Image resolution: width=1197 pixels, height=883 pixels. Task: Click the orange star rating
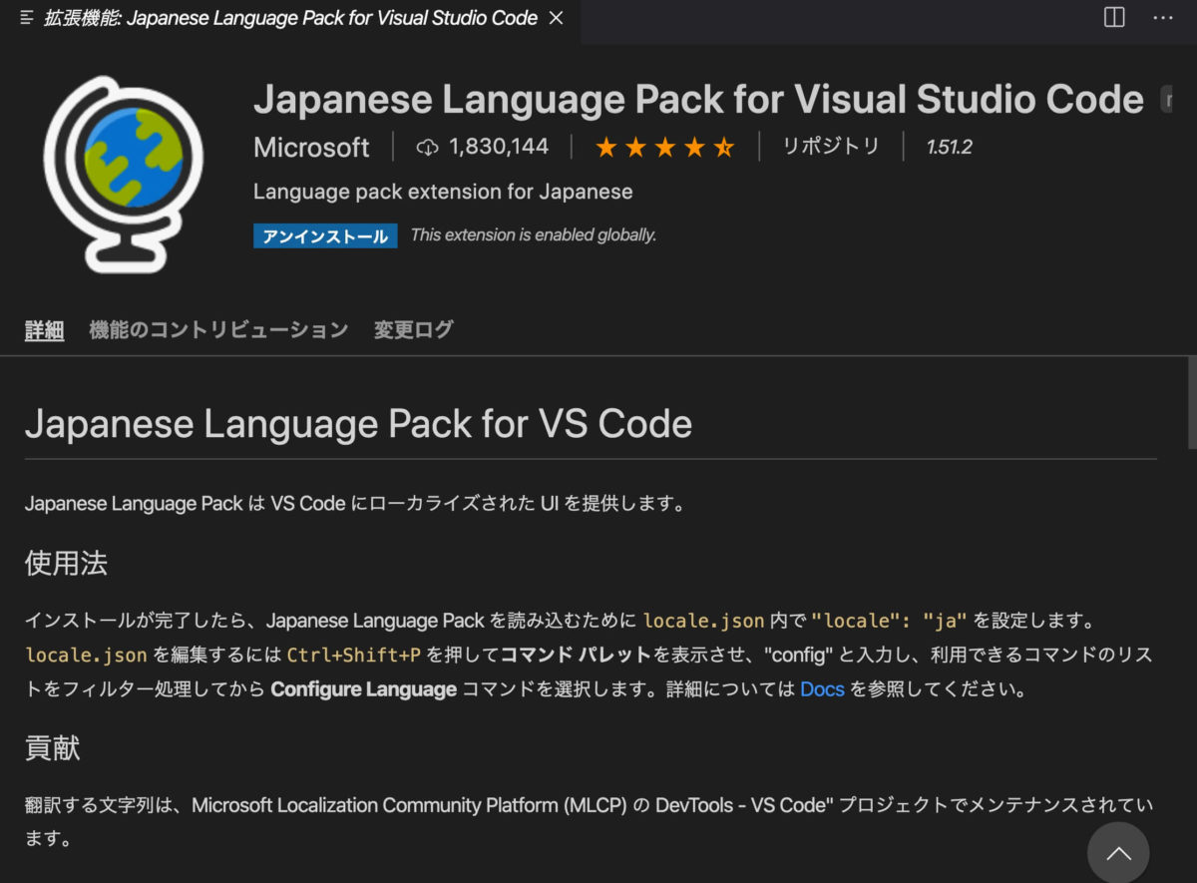(x=664, y=148)
